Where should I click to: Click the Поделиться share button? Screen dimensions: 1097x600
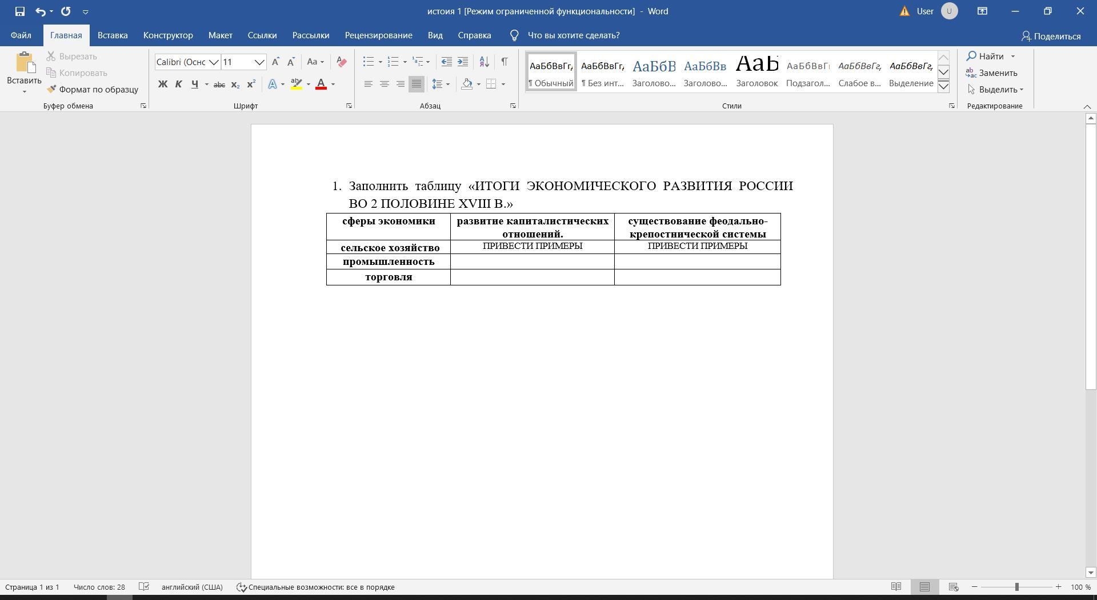pyautogui.click(x=1051, y=36)
